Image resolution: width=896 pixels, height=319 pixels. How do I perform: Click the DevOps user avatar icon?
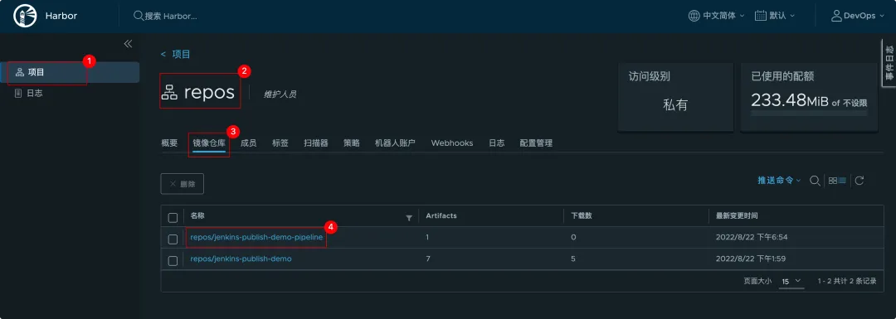tap(836, 16)
